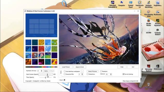Viewport: 164px width, 92px height.
Task: Select the Computer desktop icon
Action: point(121,3)
